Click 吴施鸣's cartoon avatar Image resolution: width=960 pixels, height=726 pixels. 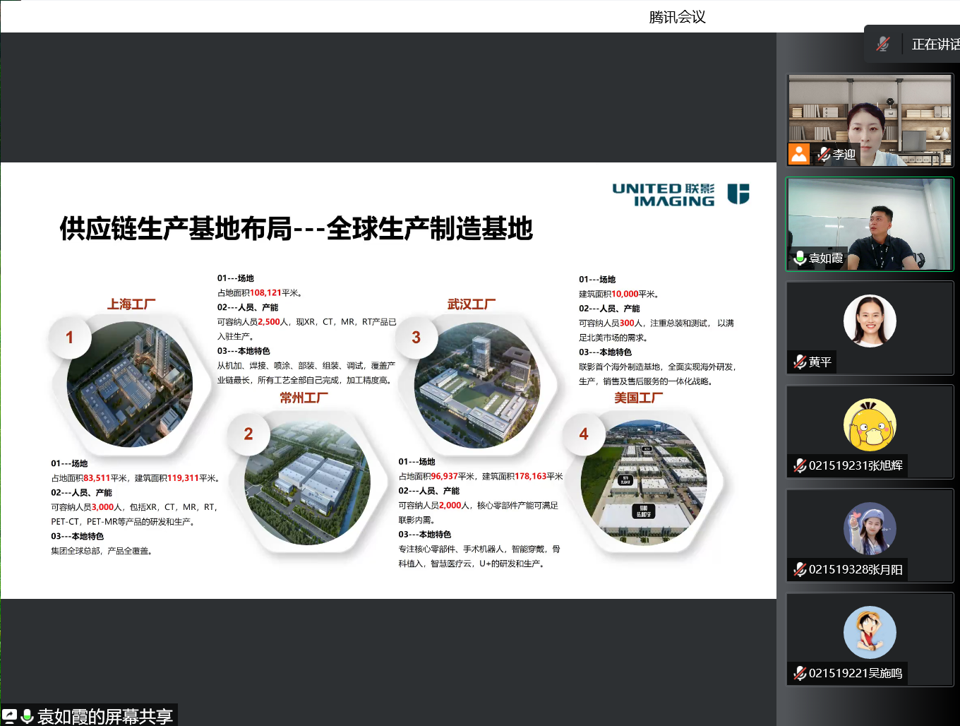point(870,632)
